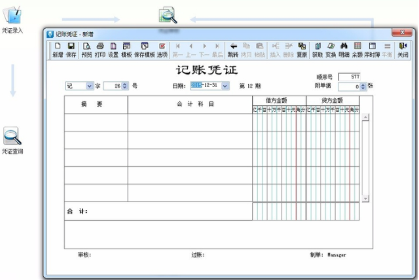Click the 模板 (Template) icon

(x=126, y=50)
